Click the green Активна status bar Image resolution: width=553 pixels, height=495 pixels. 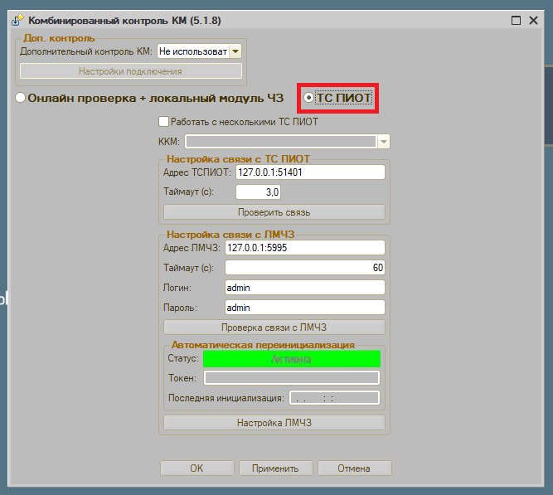coord(292,359)
